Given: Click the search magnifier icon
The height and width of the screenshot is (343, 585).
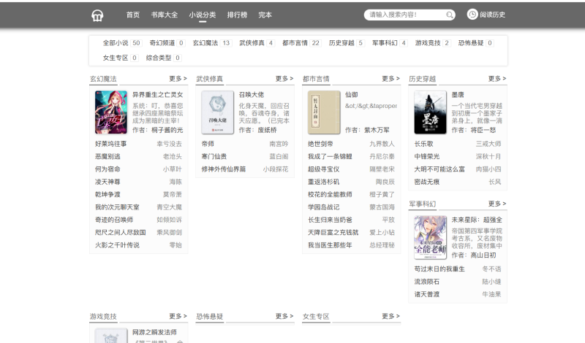Looking at the screenshot, I should click(450, 15).
